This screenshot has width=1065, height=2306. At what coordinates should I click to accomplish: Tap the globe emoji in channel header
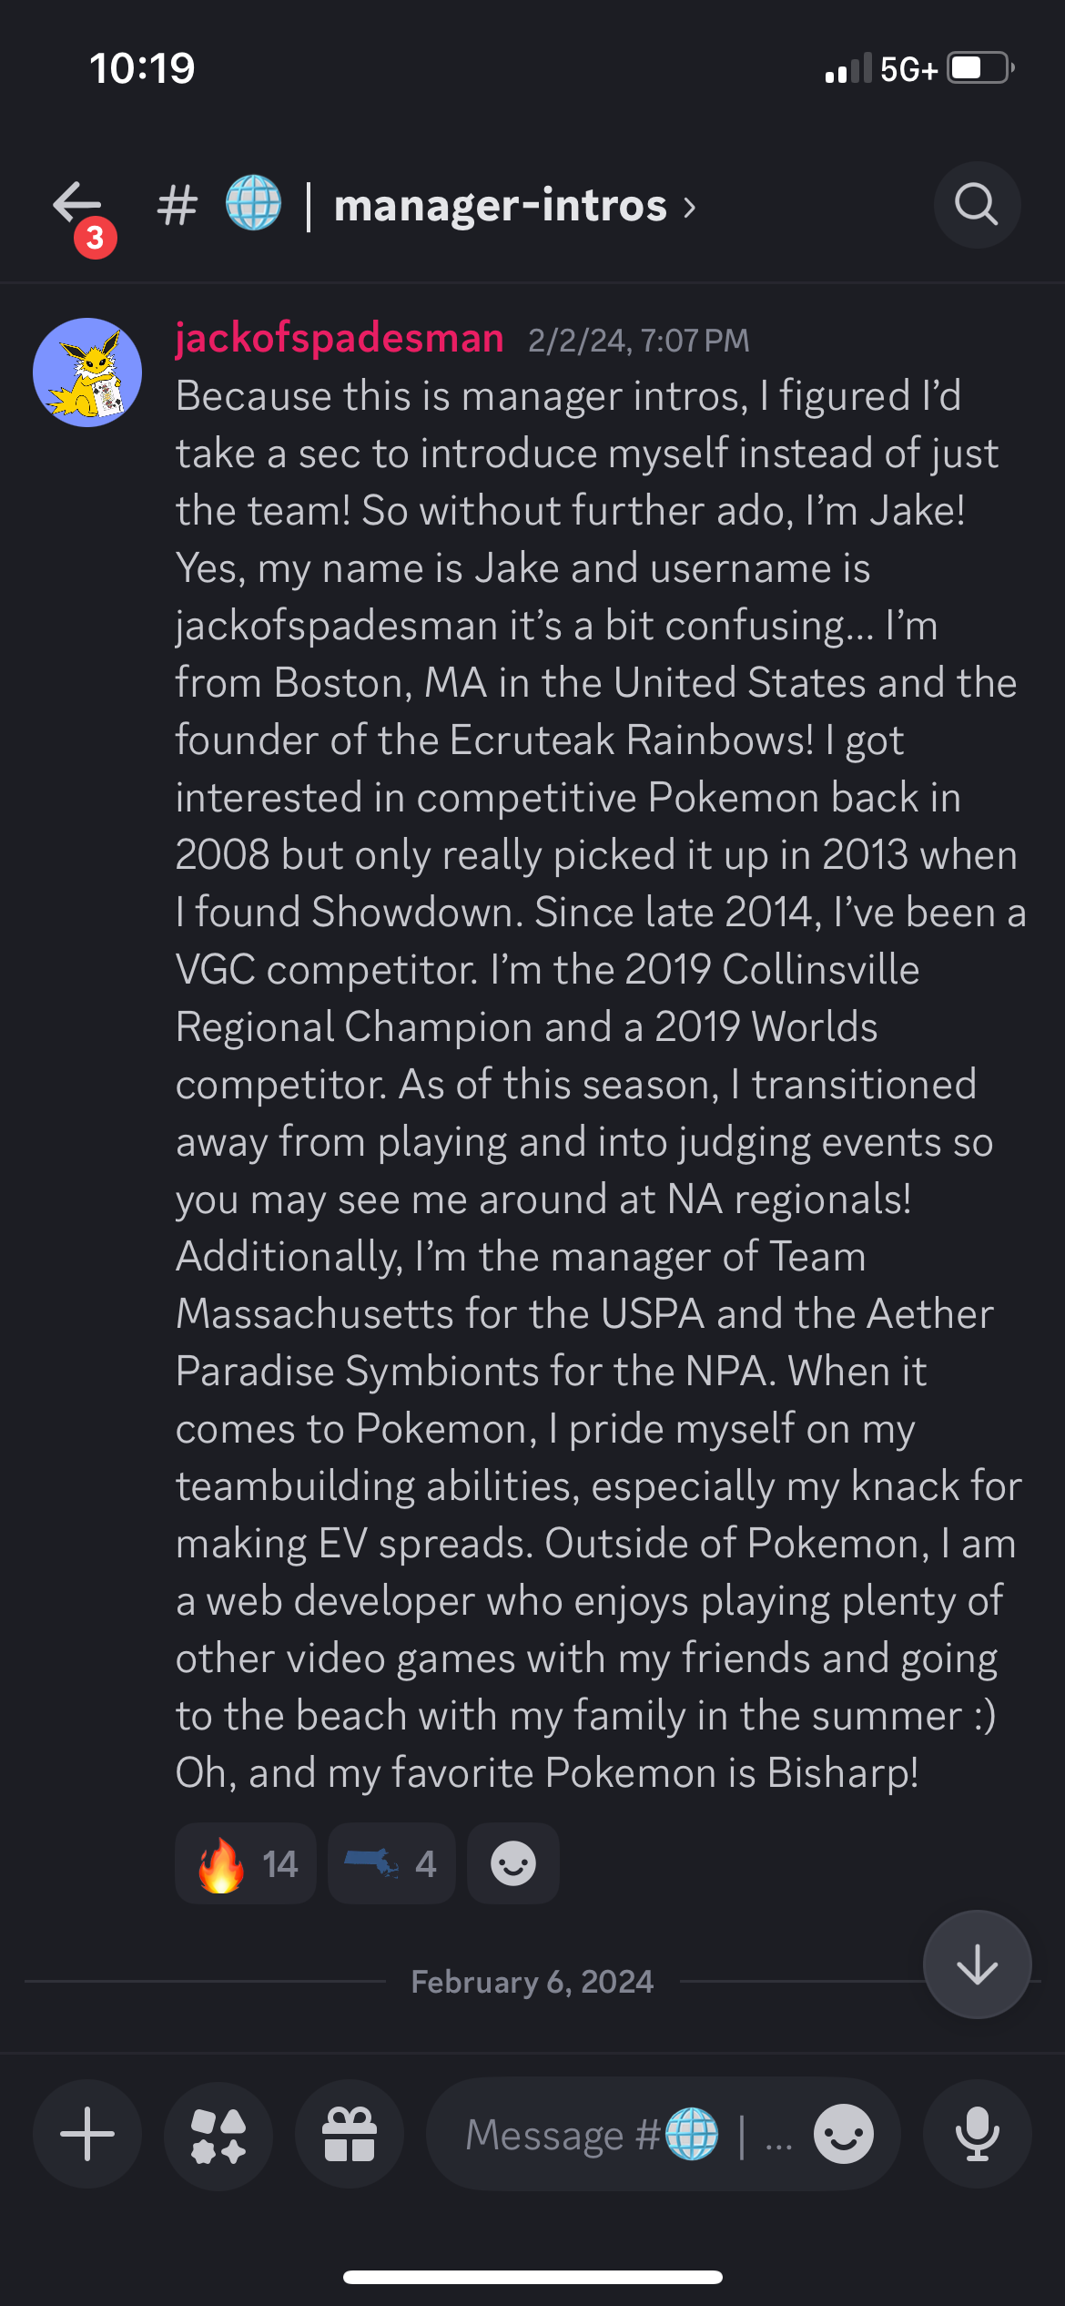[253, 203]
